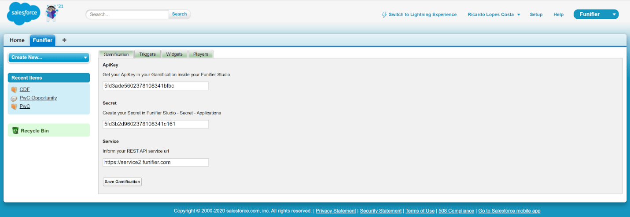The width and height of the screenshot is (630, 217).
Task: Open the Setup link
Action: click(x=536, y=14)
